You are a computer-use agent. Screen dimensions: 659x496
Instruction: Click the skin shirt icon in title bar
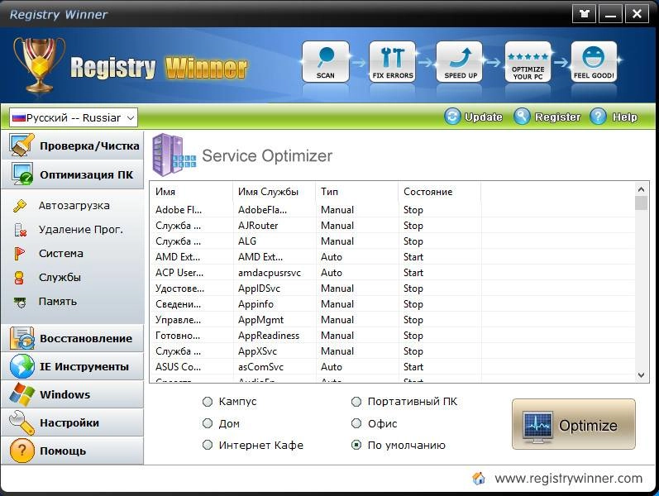[585, 14]
